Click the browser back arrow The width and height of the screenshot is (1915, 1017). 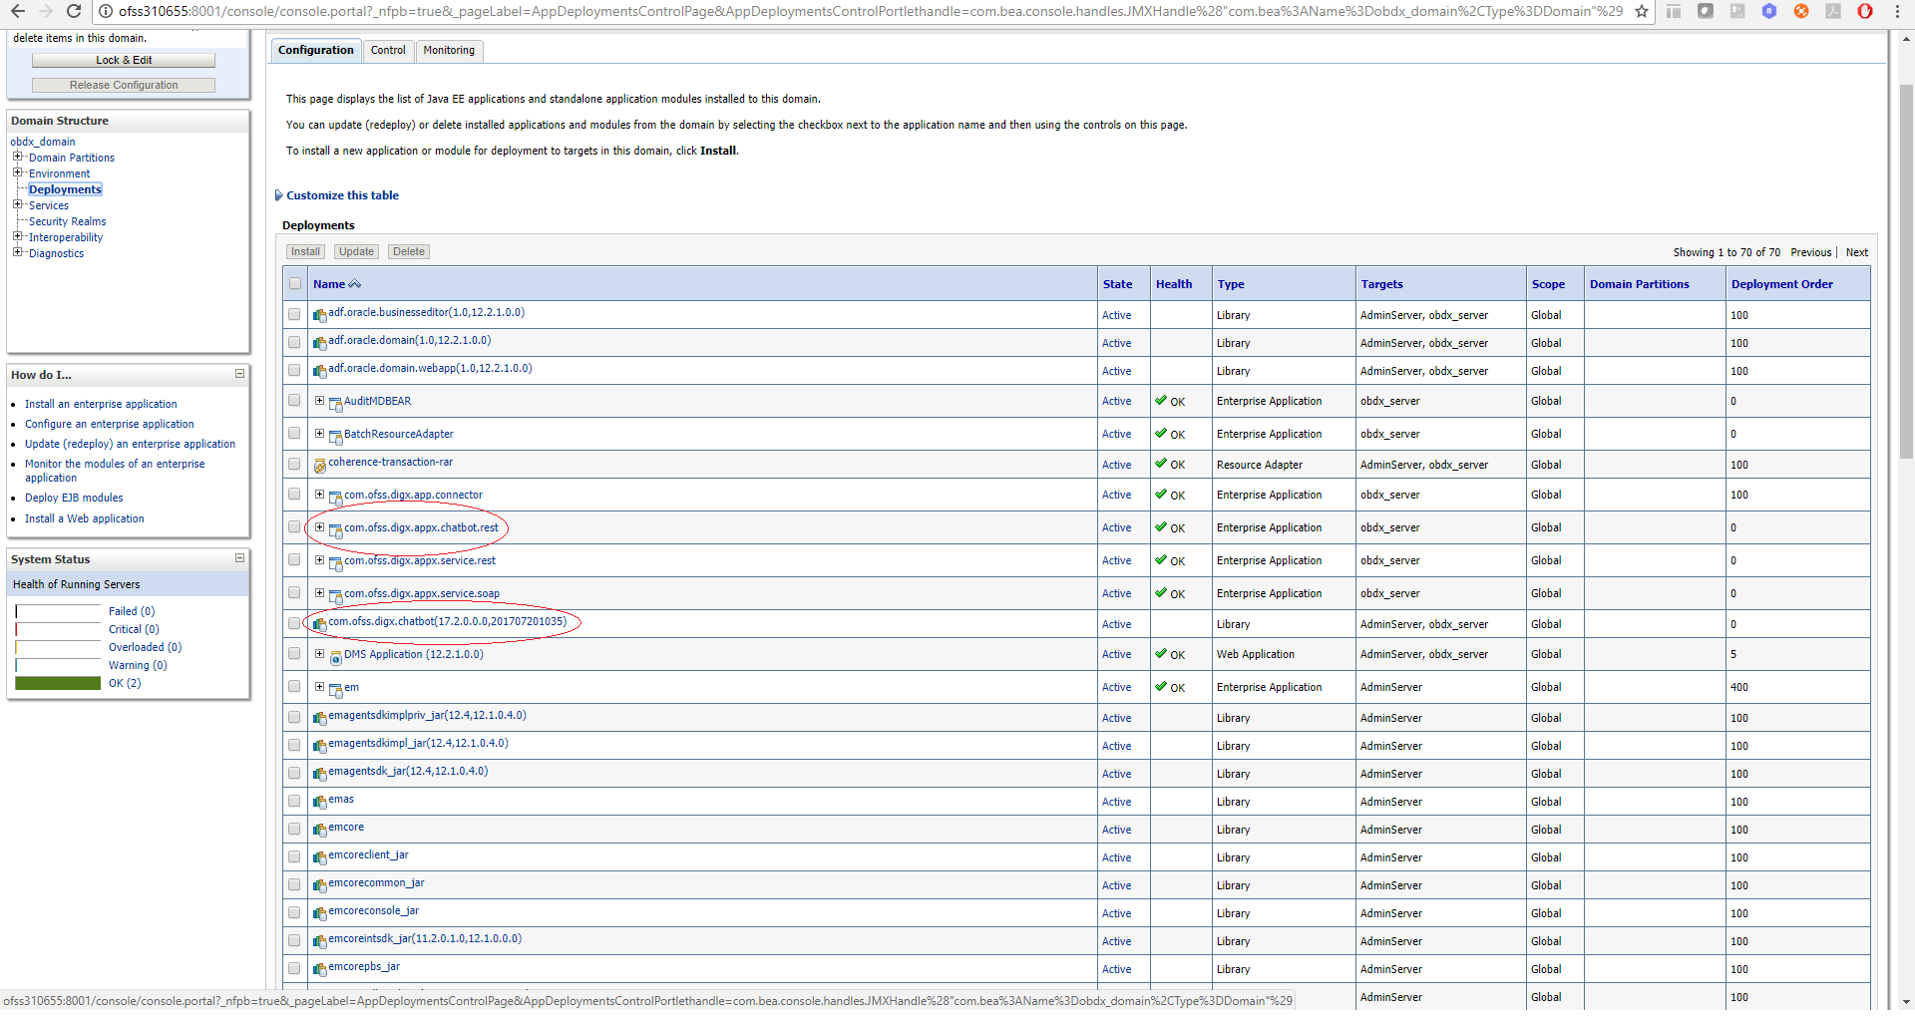click(x=17, y=12)
